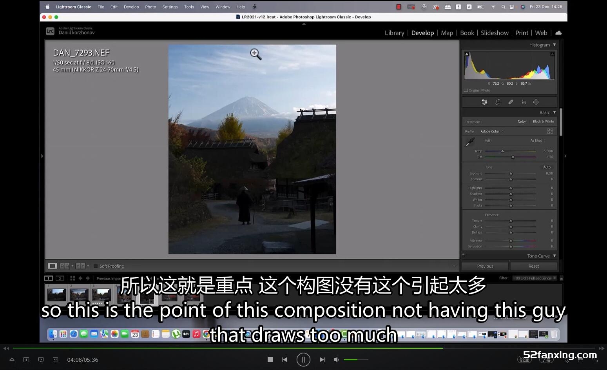Collapse the top module picker arrow

[304, 24]
